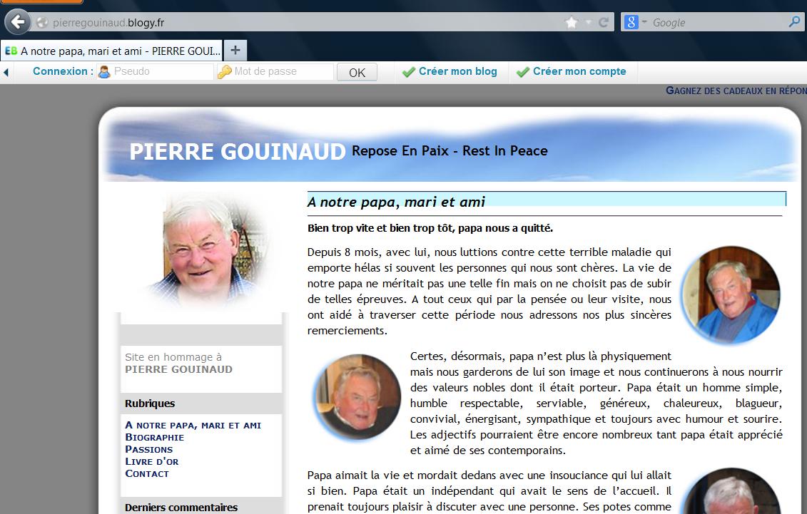
Task: Click the 'Connexion :' label
Action: coord(63,71)
